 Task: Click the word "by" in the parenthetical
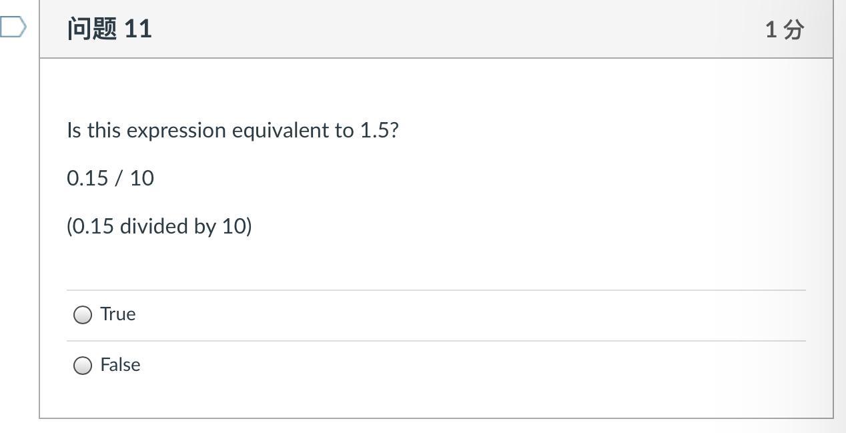tap(205, 227)
